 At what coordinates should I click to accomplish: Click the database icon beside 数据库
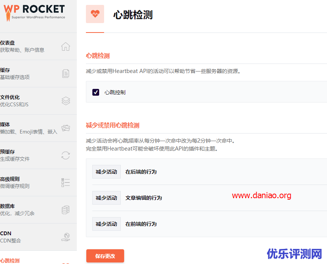[65, 210]
